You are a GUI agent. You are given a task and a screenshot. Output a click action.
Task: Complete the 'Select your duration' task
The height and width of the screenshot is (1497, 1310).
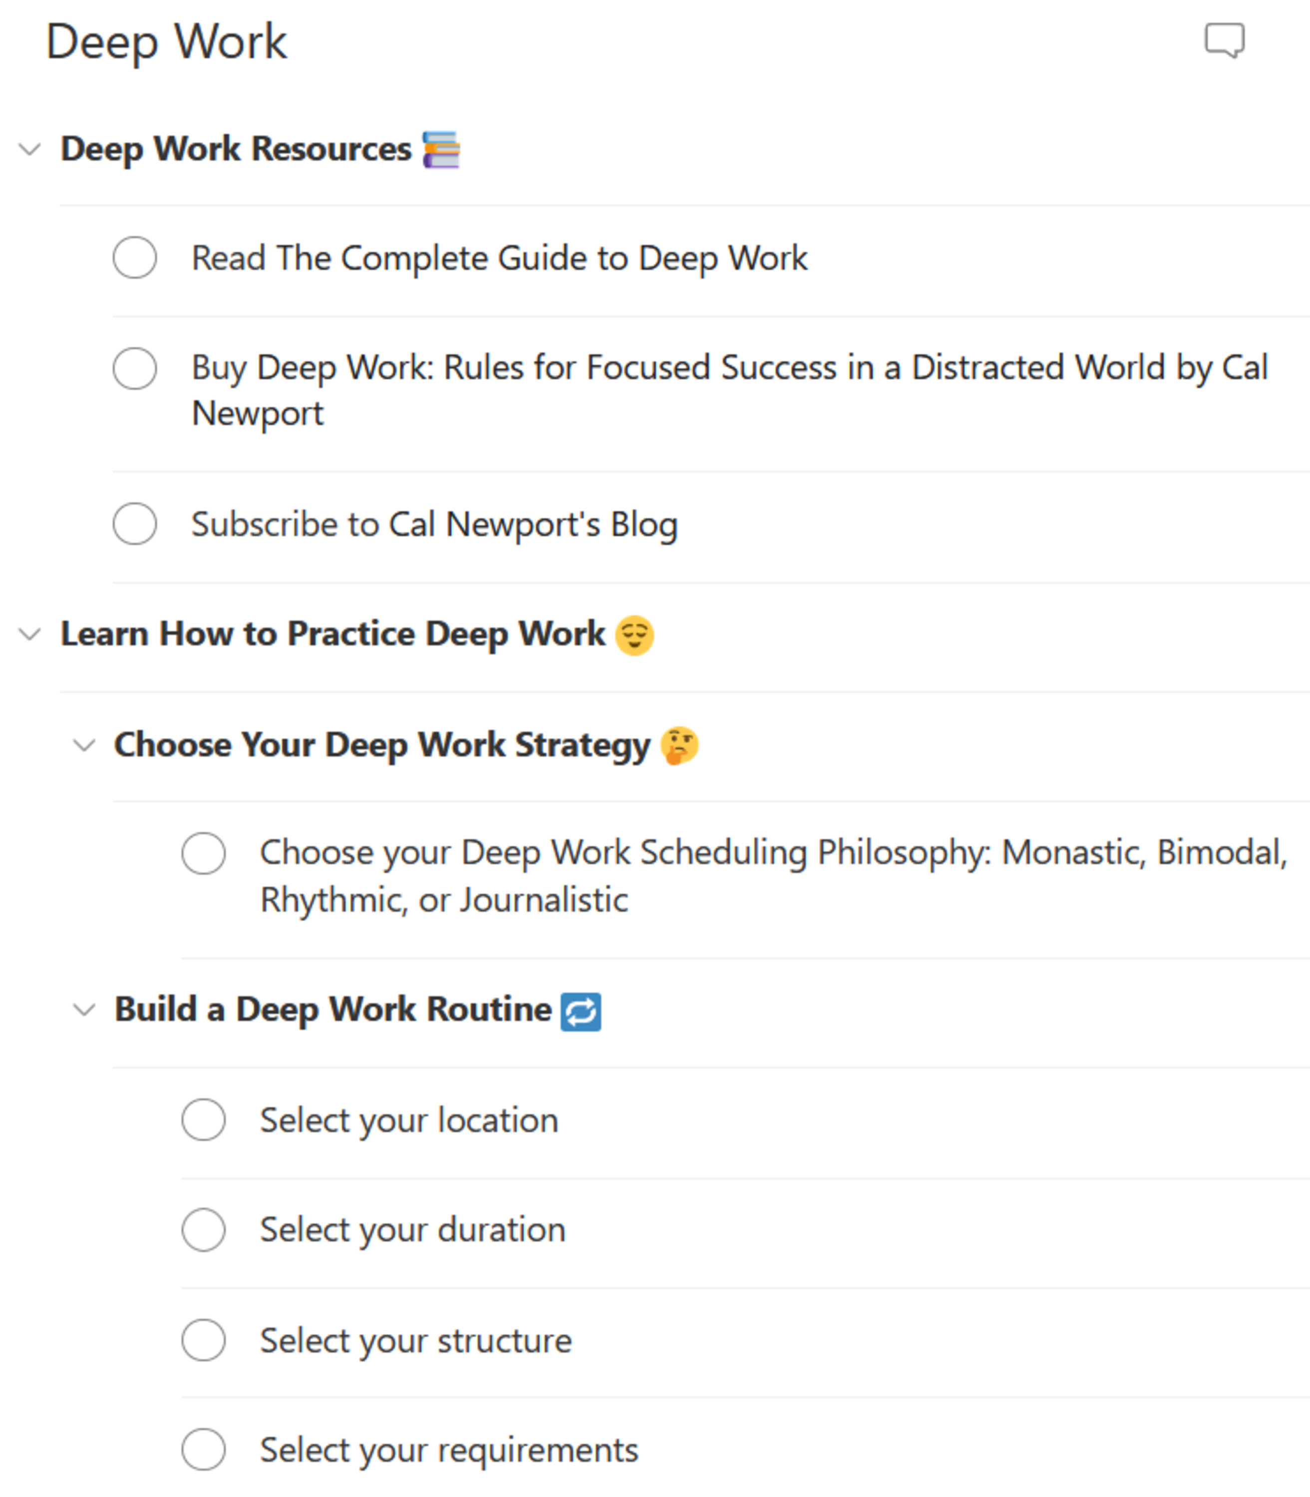(204, 1230)
